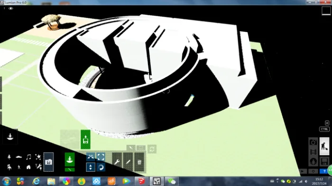
Task: Select the Outdoor house category icon
Action: tap(28, 167)
